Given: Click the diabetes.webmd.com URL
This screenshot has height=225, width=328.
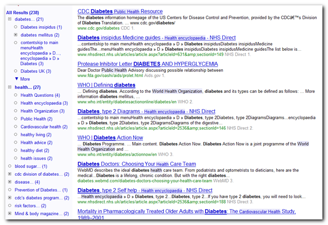Looking at the screenshot, I should (x=145, y=181).
